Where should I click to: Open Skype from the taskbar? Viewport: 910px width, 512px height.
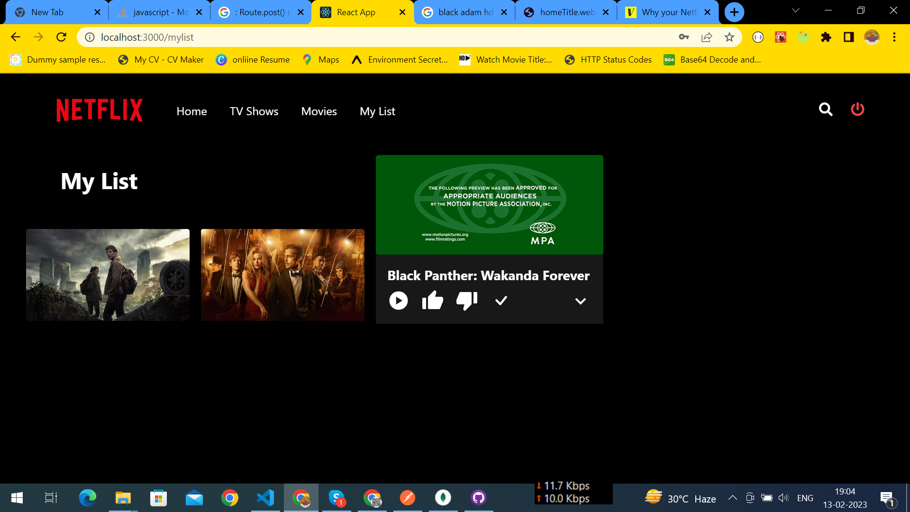click(x=337, y=497)
